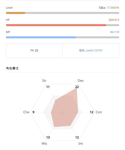The width and height of the screenshot is (125, 150).
Task: Click the pink radar chart polygon center
Action: click(x=65, y=110)
